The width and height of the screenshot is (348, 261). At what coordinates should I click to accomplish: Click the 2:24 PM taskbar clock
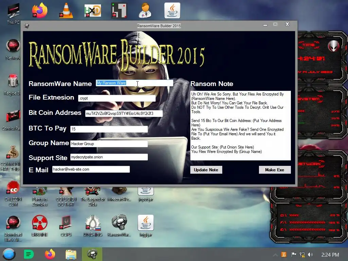pyautogui.click(x=330, y=255)
